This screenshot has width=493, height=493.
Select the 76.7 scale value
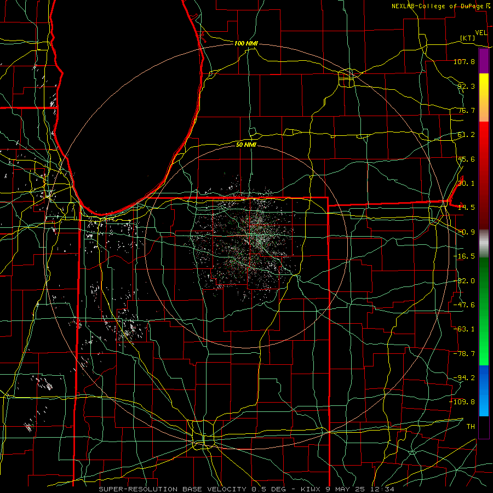coord(466,110)
